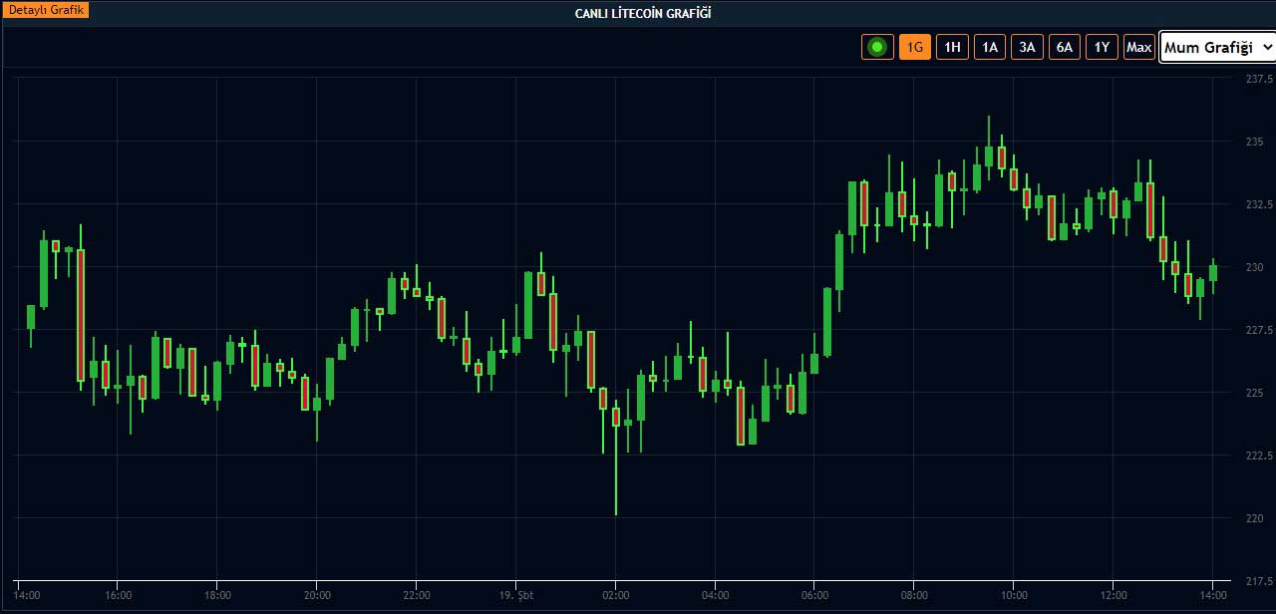Click the 16:00 time axis label
The width and height of the screenshot is (1276, 614).
click(x=118, y=595)
